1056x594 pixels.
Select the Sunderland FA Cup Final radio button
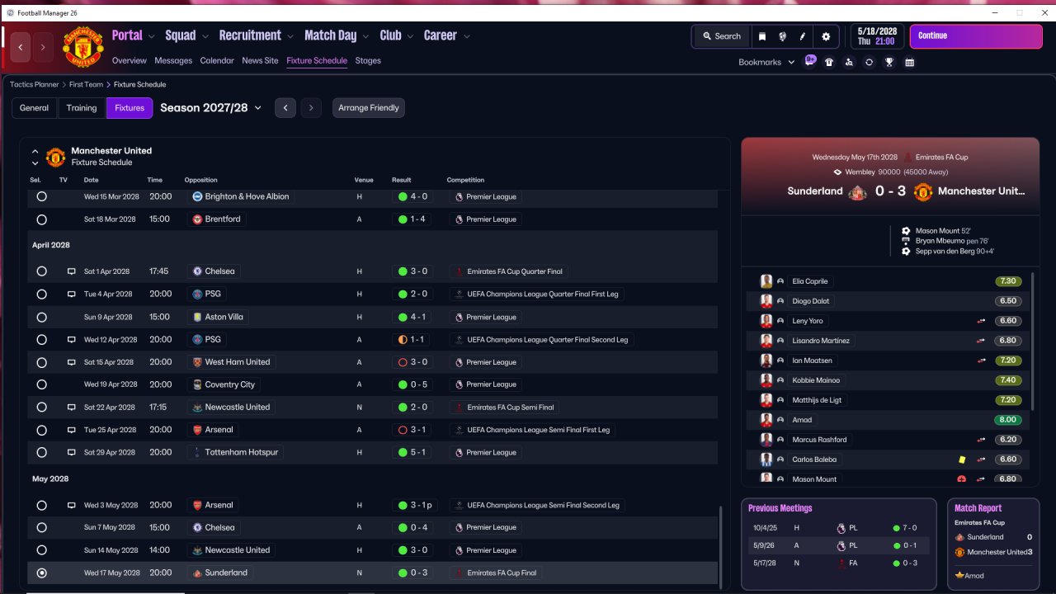tap(41, 573)
